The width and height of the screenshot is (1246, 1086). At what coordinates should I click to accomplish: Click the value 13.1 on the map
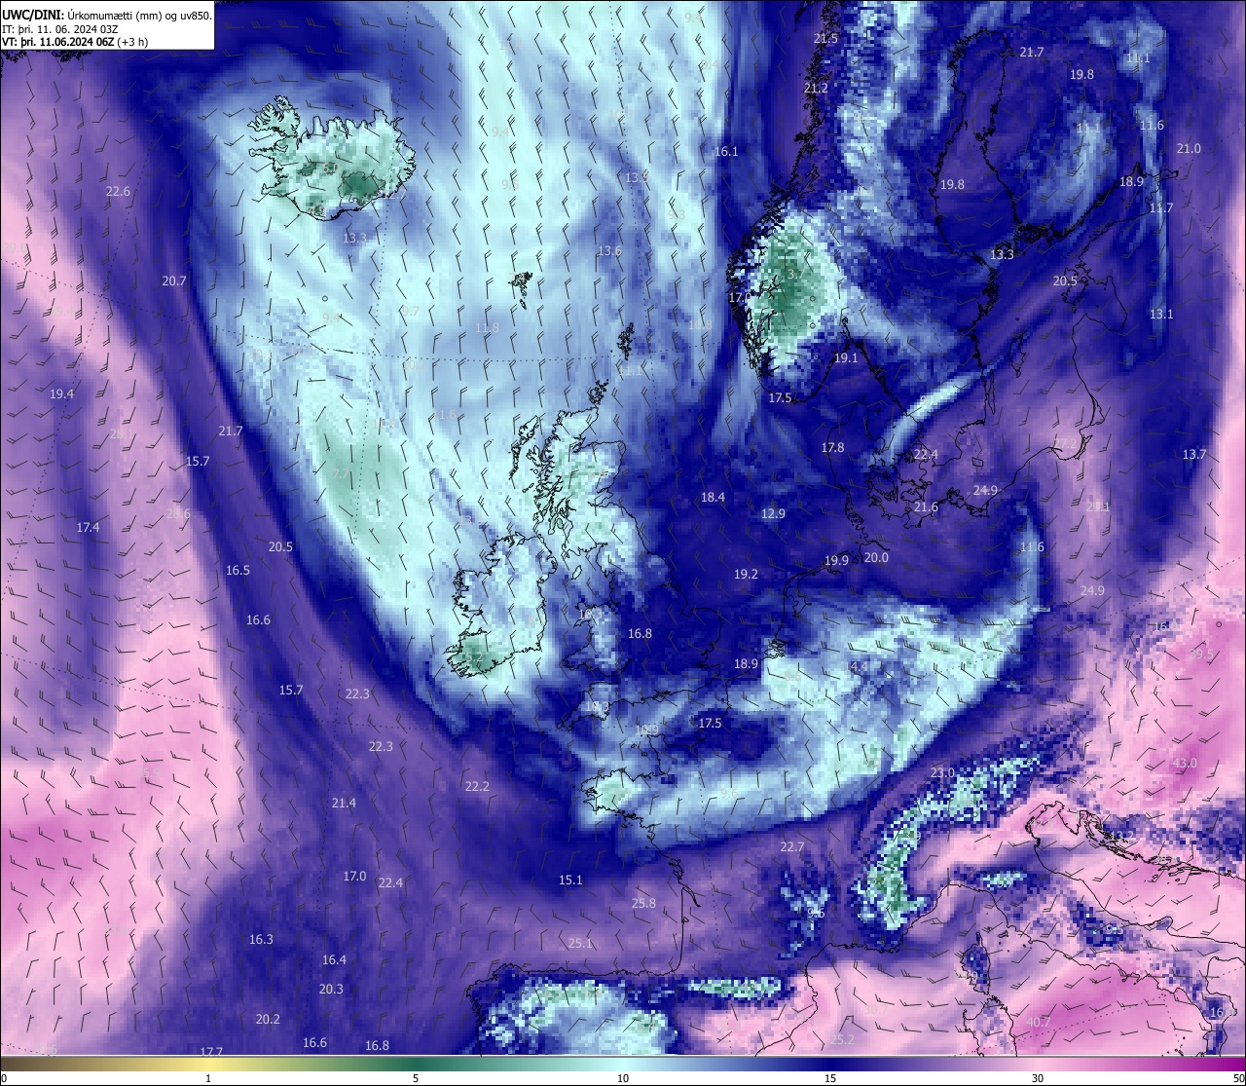[1161, 314]
